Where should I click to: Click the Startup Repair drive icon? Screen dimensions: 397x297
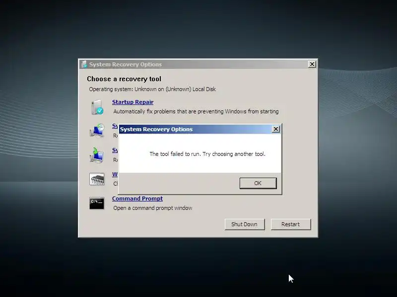(x=97, y=107)
